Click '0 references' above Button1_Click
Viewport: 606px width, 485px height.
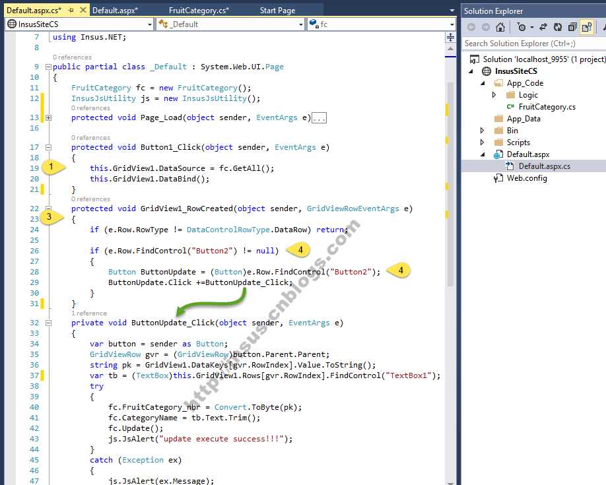click(x=91, y=137)
